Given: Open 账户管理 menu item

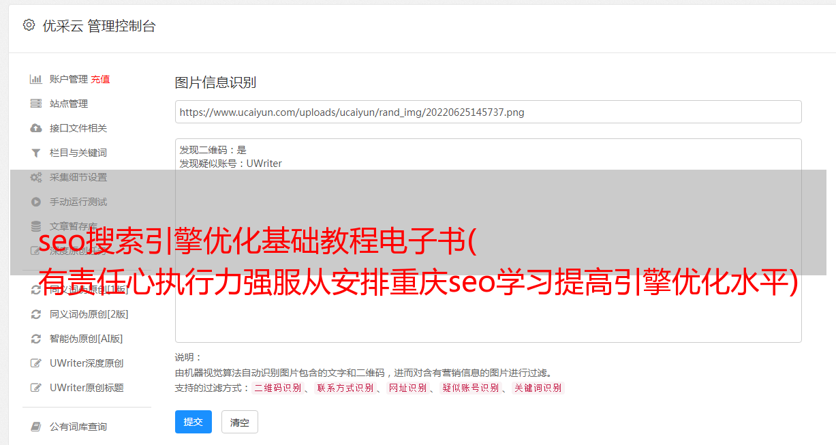Looking at the screenshot, I should [69, 79].
